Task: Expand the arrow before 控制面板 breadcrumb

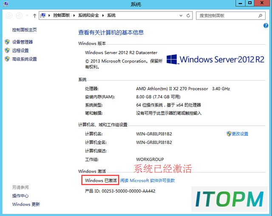Action: pos(49,15)
